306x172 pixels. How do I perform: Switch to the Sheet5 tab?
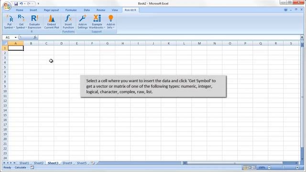[82, 163]
